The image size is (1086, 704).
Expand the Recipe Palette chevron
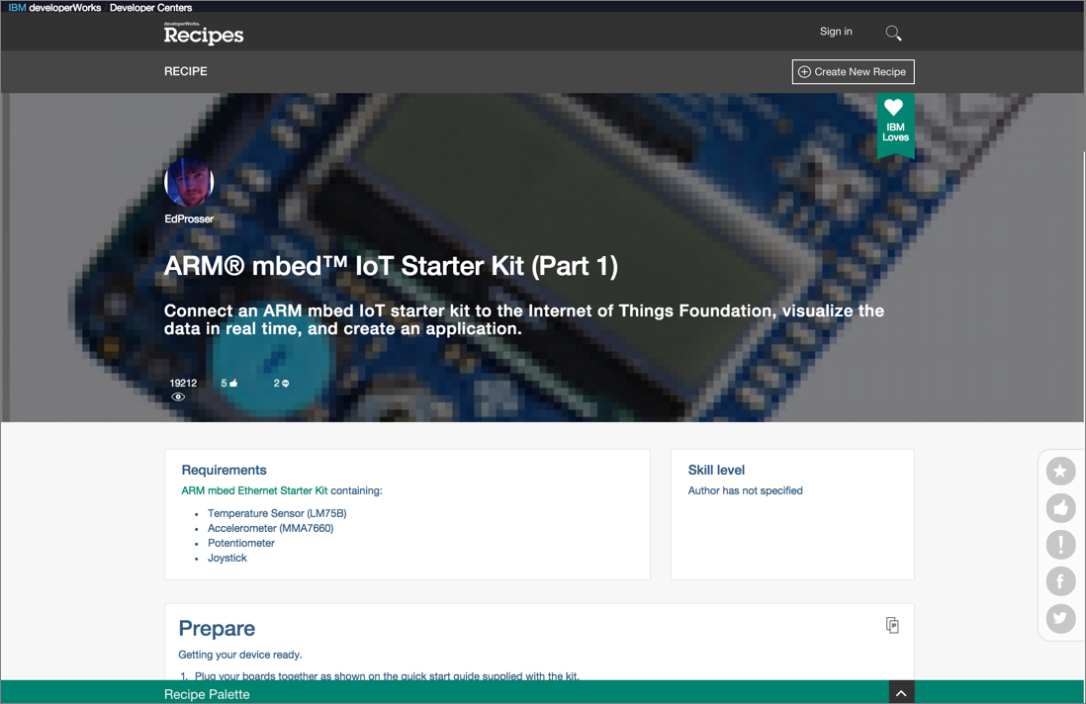901,693
